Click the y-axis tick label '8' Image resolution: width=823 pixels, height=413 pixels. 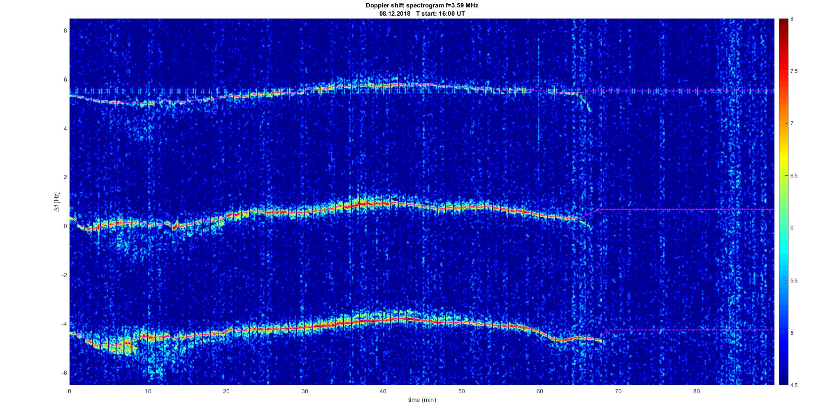point(65,30)
